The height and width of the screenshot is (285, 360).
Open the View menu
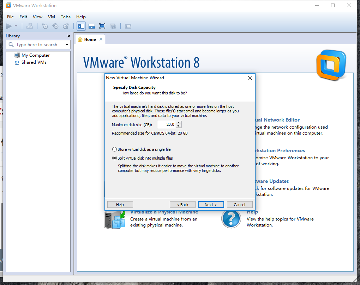point(37,17)
